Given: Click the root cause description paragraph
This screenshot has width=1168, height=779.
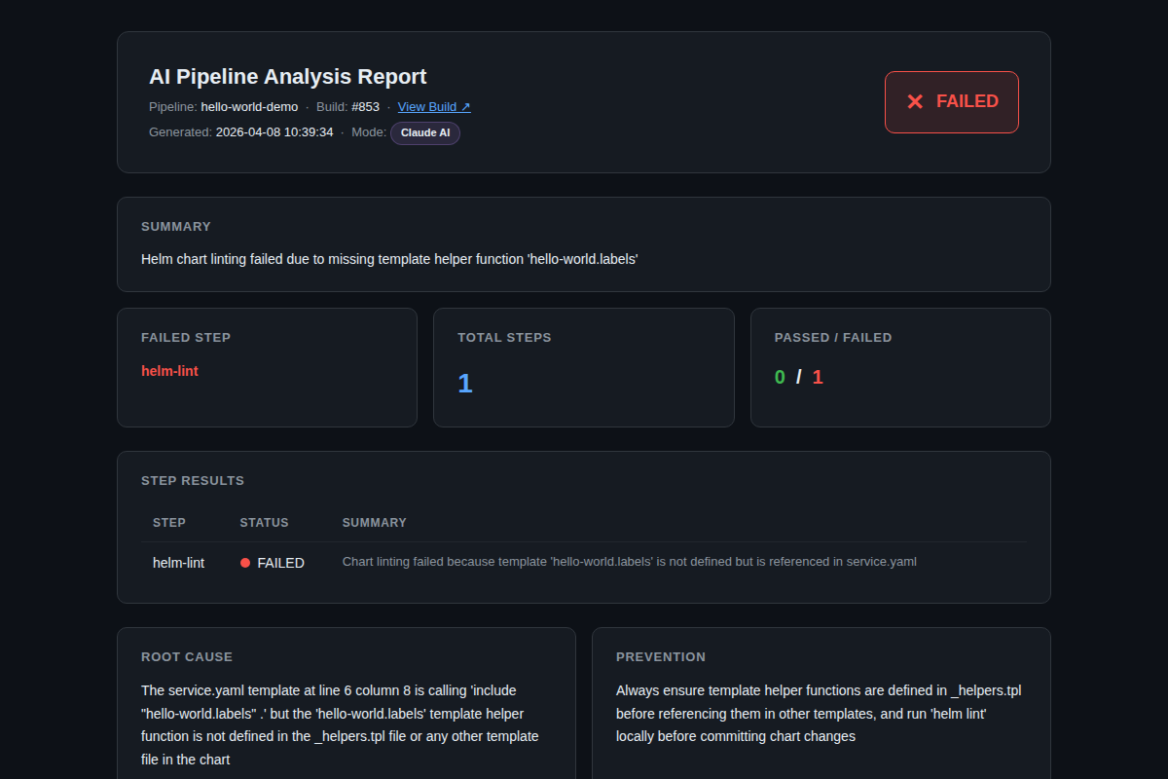Looking at the screenshot, I should (x=340, y=724).
